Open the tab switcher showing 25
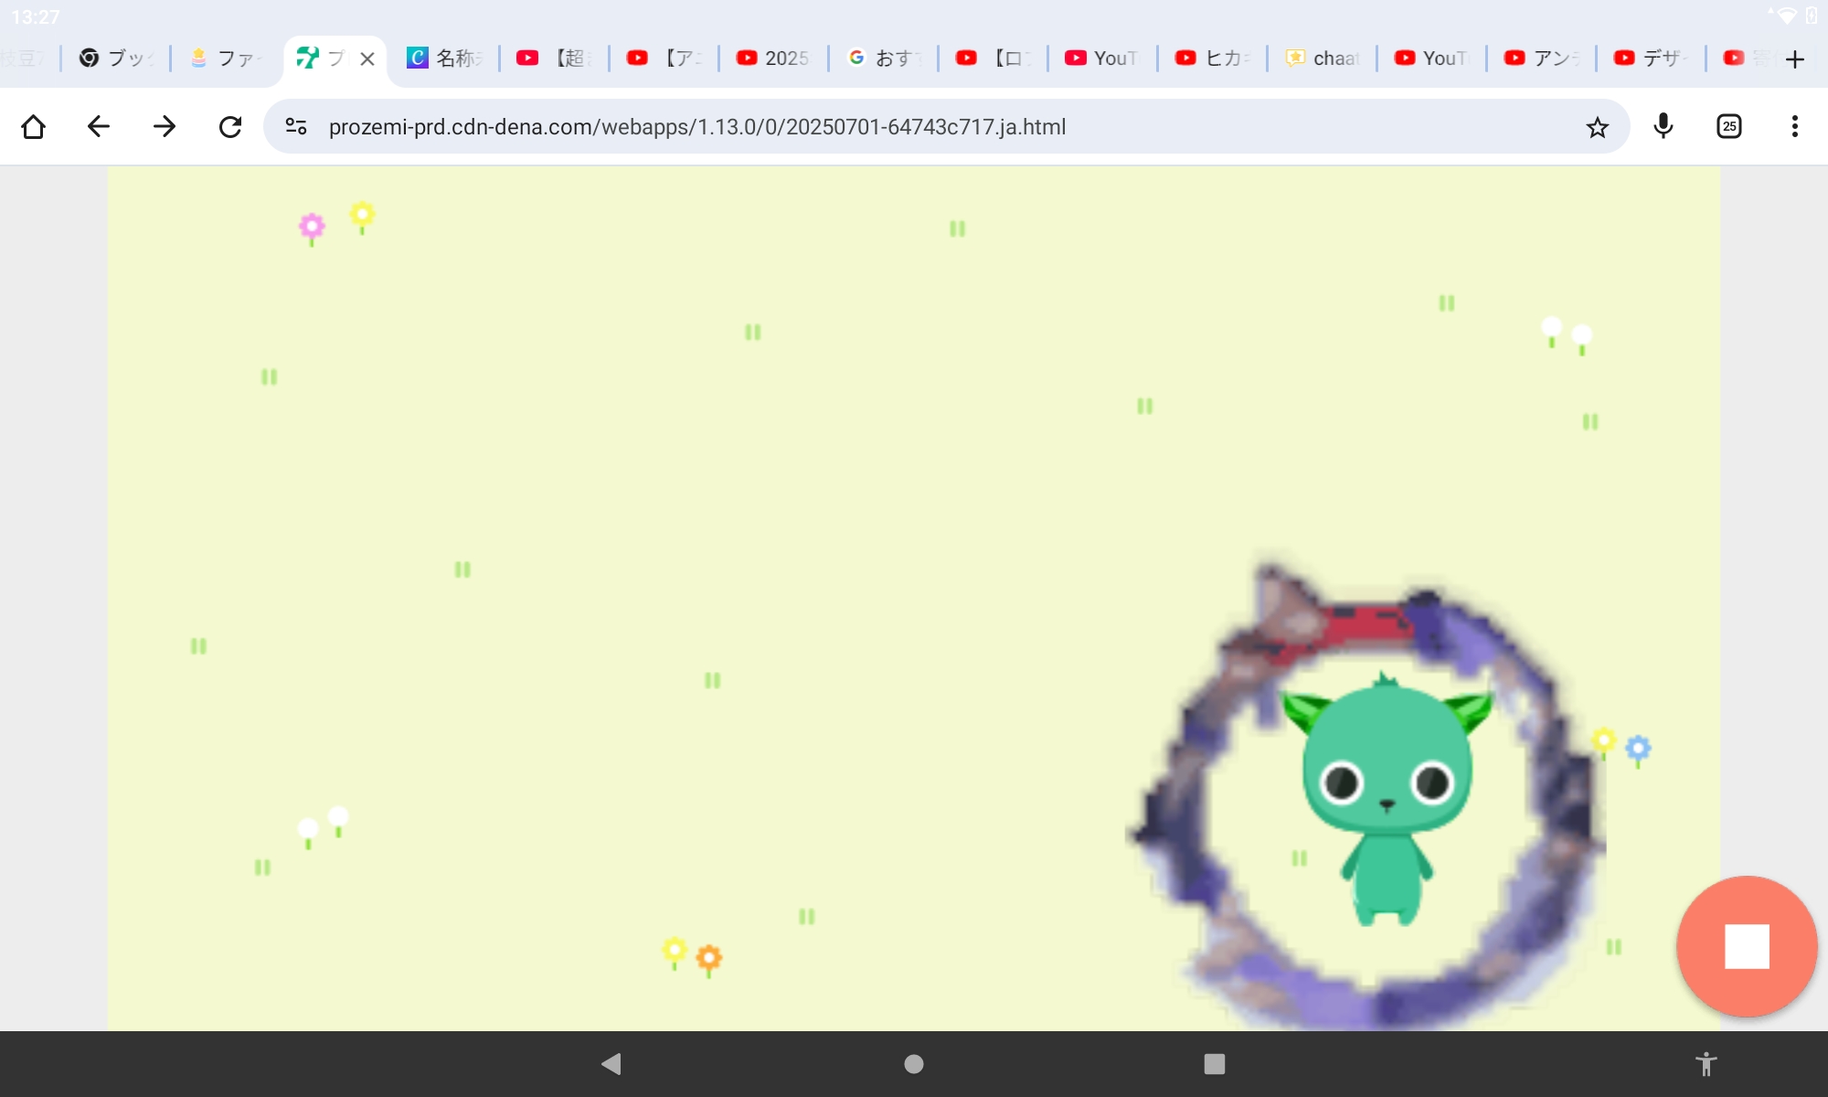The image size is (1828, 1097). (x=1729, y=126)
